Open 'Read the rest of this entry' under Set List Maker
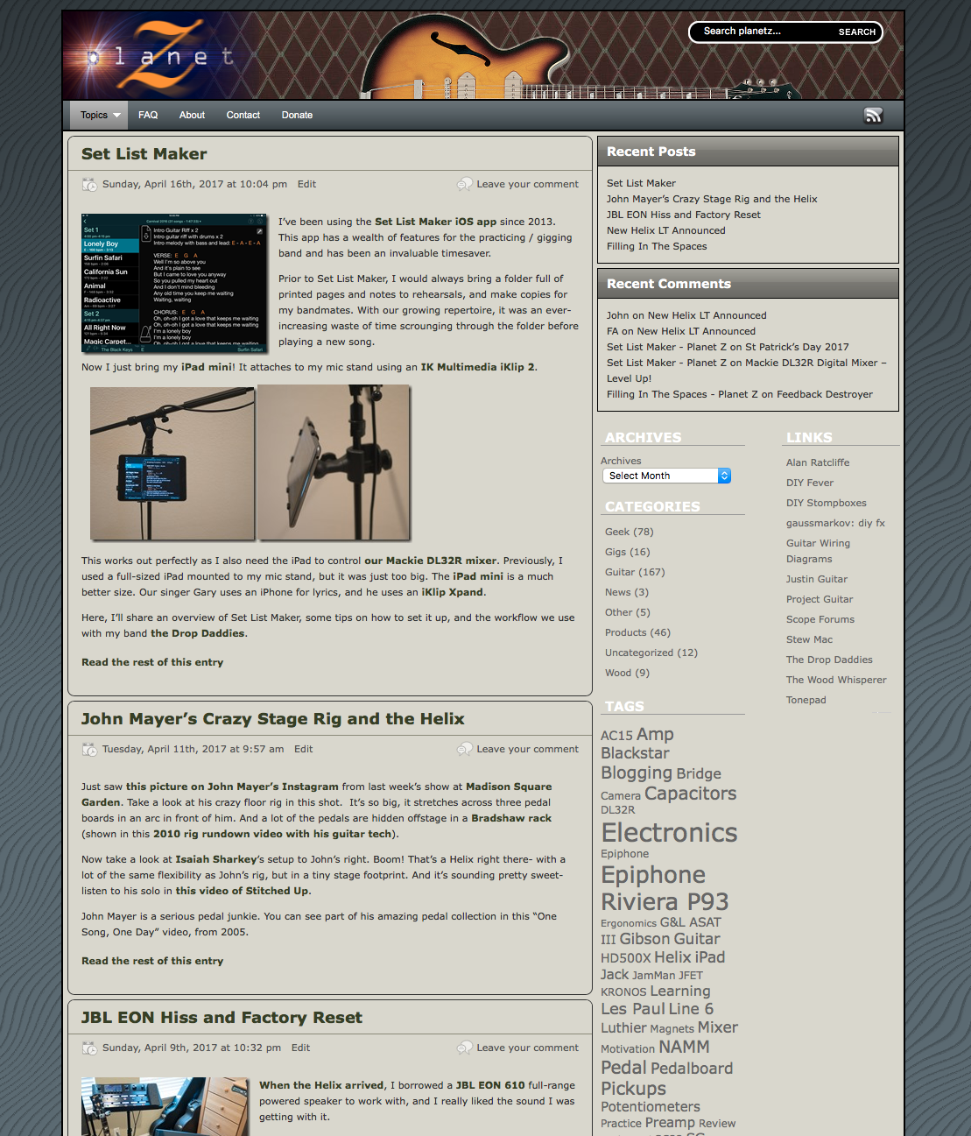971x1136 pixels. (x=152, y=662)
